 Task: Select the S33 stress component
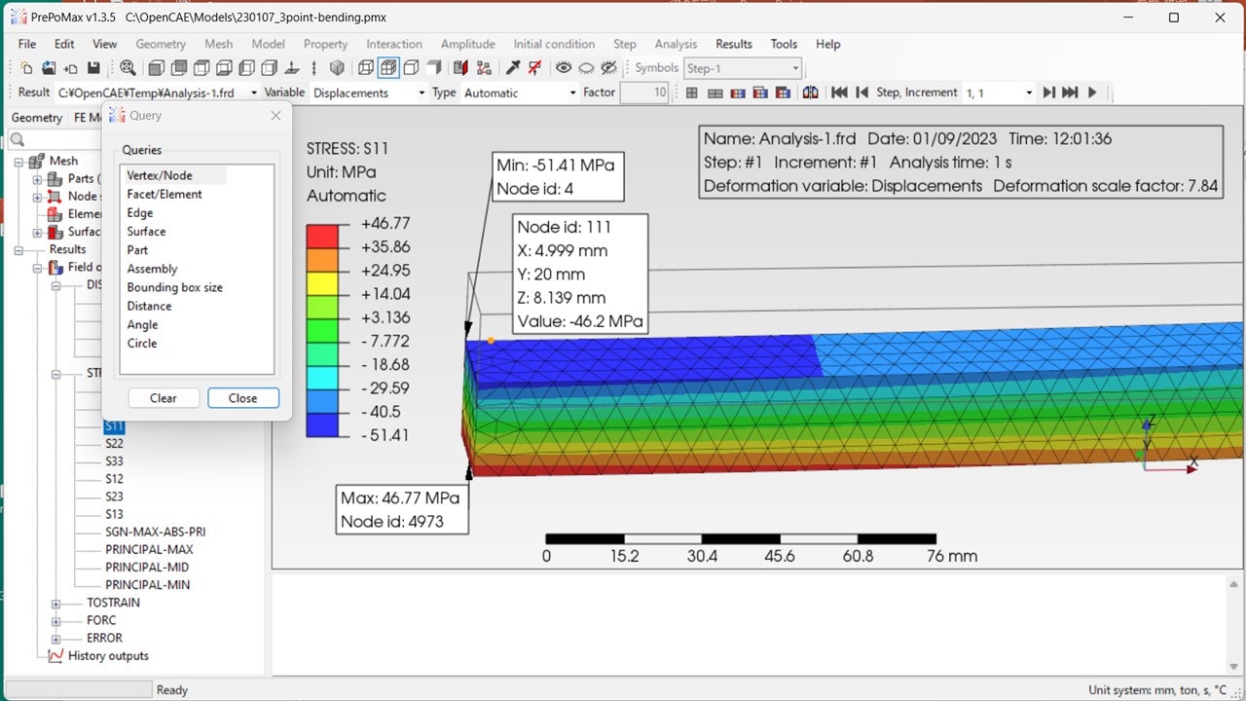115,461
